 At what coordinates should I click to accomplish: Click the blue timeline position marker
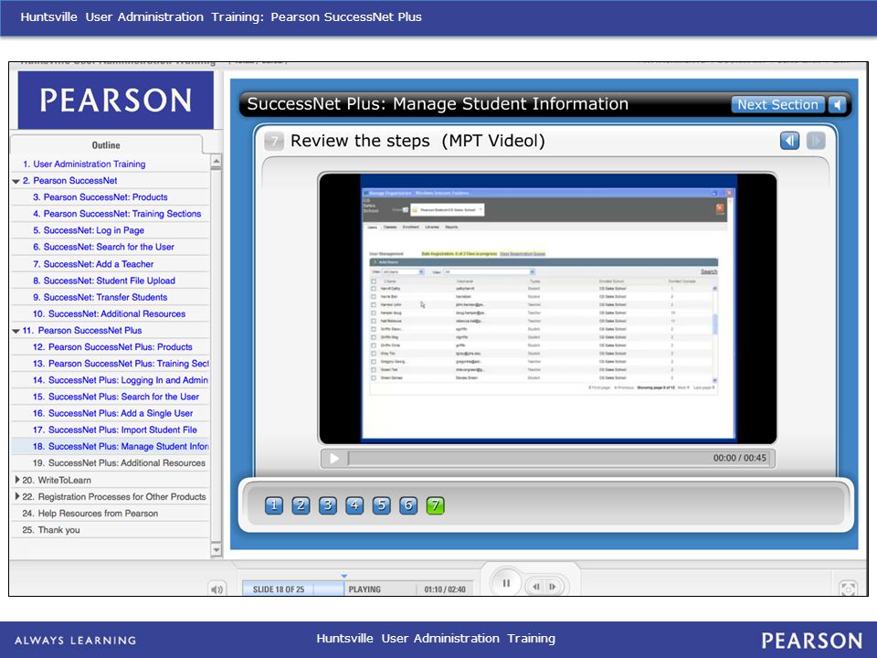point(344,576)
